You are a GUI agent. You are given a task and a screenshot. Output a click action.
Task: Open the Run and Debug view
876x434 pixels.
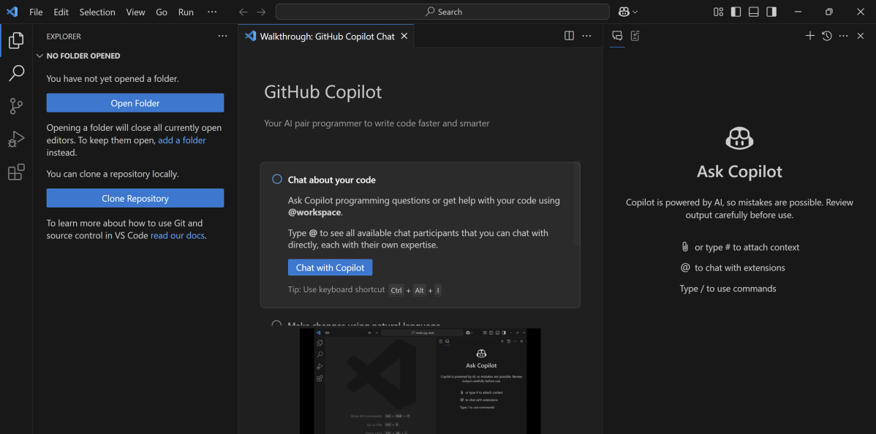pos(16,140)
